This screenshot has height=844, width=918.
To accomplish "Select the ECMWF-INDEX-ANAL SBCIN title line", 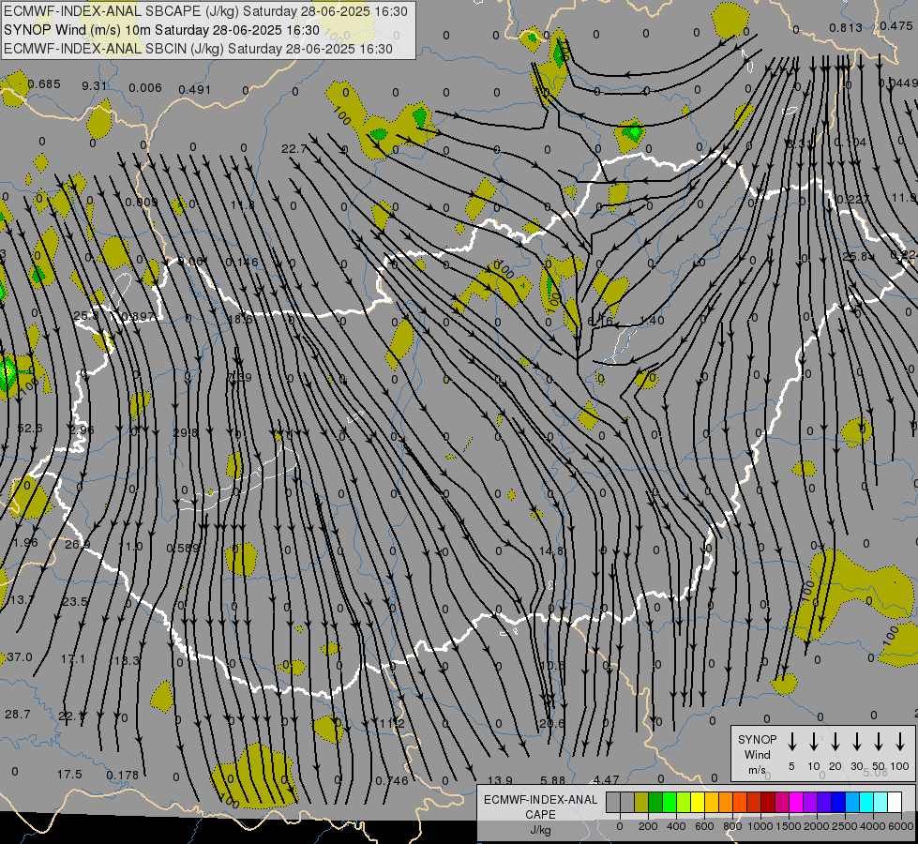I will pyautogui.click(x=198, y=49).
